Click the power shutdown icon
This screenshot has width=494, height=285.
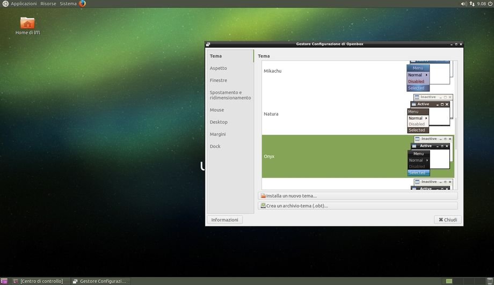click(490, 4)
